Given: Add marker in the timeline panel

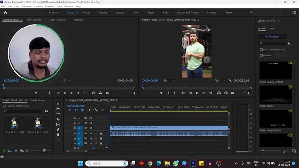Looking at the screenshot, I should coord(89,110).
